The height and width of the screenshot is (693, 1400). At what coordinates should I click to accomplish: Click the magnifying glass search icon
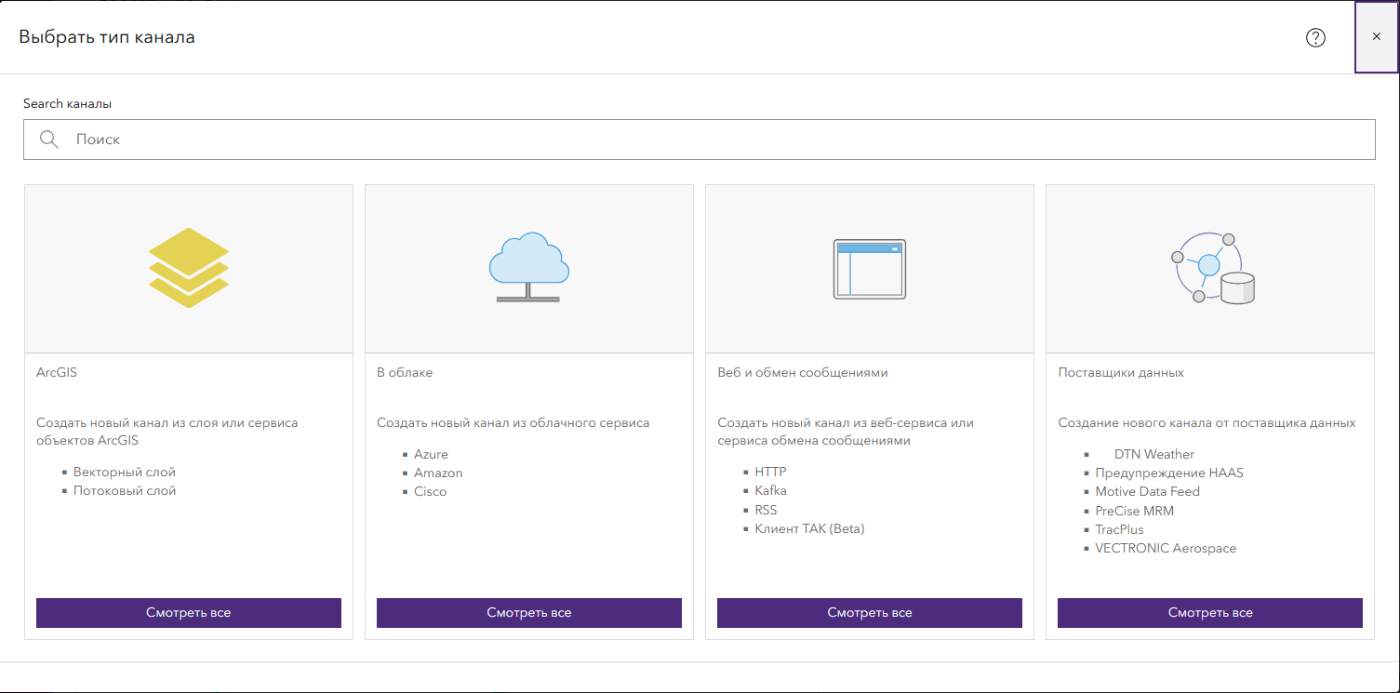(49, 140)
